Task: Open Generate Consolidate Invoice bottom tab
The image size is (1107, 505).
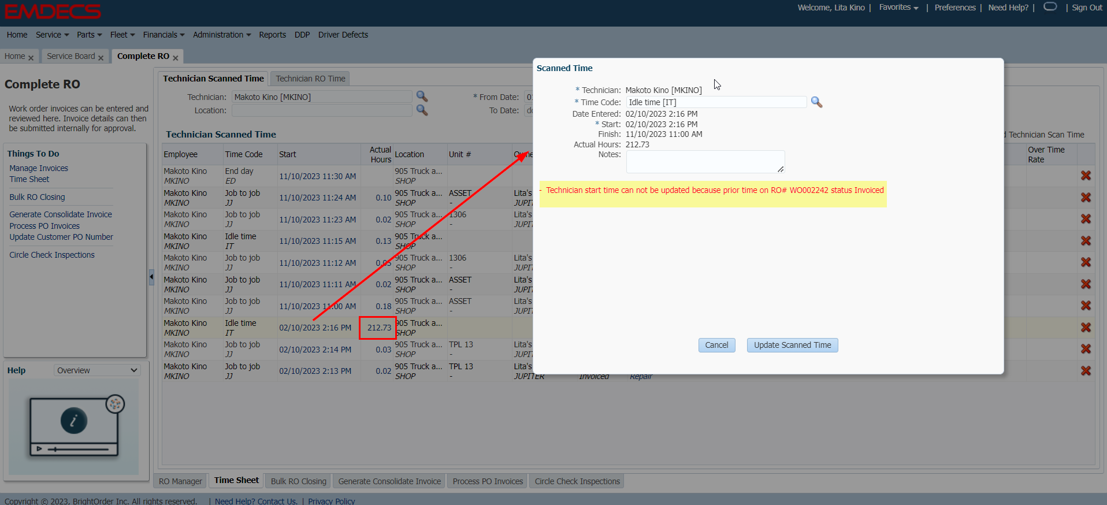Action: point(389,481)
